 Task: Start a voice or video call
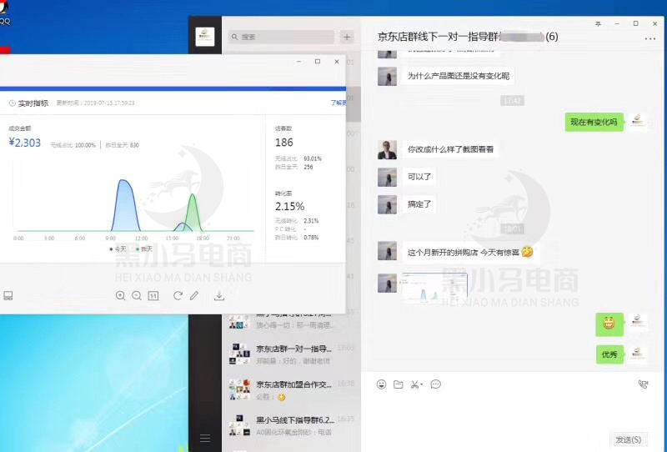643,384
